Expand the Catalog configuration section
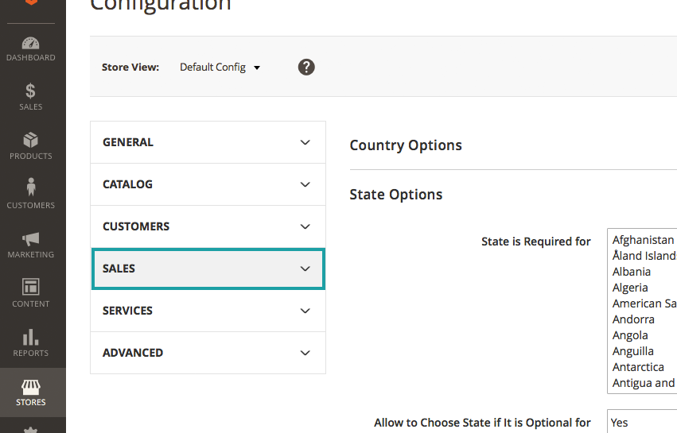 point(208,184)
